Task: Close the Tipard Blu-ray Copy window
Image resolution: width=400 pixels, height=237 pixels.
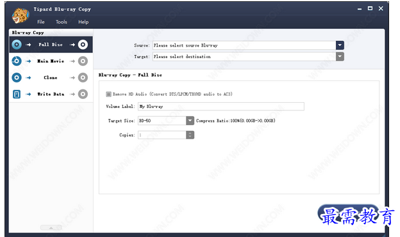Action: tap(381, 8)
